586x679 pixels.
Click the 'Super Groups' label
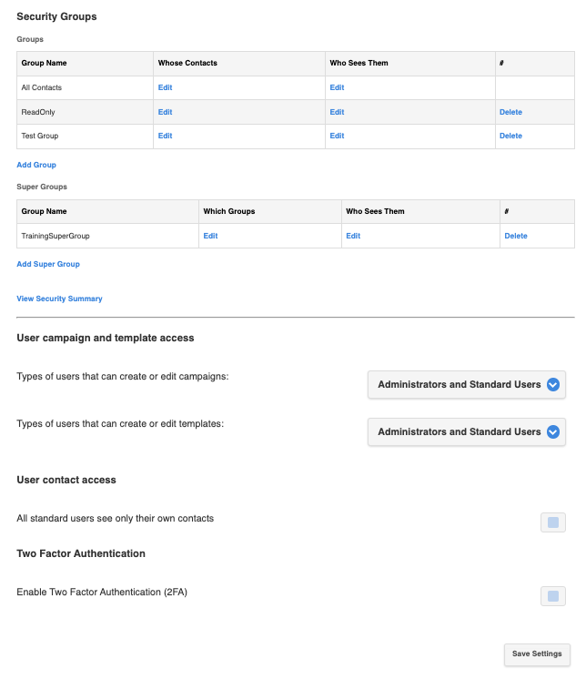[42, 187]
